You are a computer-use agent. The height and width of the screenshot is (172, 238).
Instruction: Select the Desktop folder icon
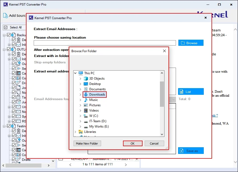click(x=86, y=84)
